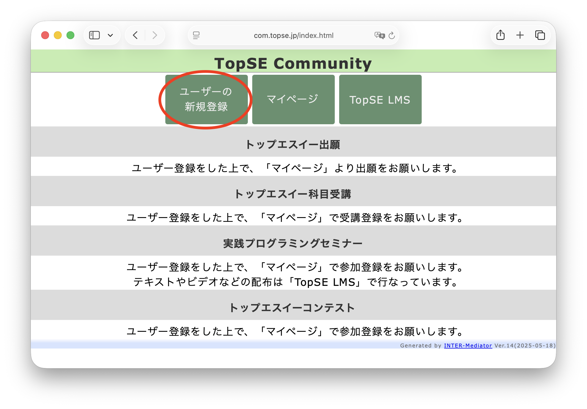Open the forward navigation arrow

(x=155, y=35)
